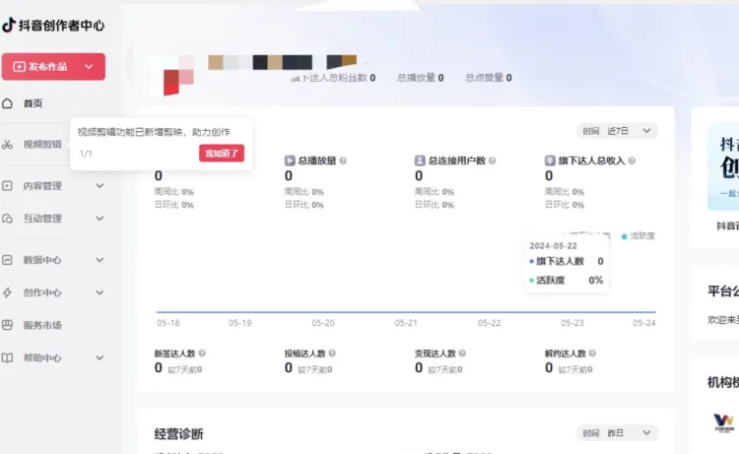739x454 pixels.
Task: Open 视频剪辑 in sidebar
Action: (x=42, y=144)
